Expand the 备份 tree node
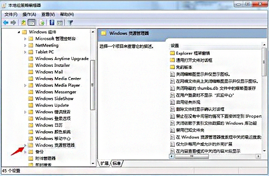269x176 pixels. [x=25, y=152]
